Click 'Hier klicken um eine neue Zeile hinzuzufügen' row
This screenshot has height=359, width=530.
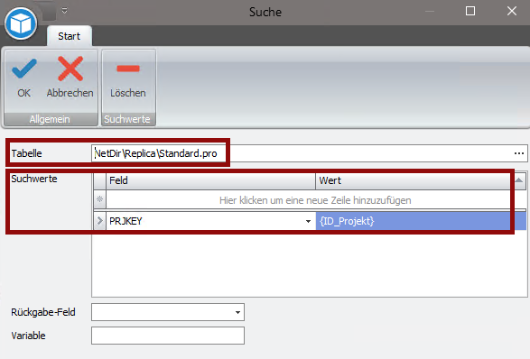tap(315, 200)
